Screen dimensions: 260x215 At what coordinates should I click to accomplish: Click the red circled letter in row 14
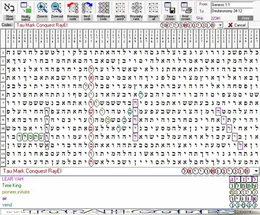(91, 162)
